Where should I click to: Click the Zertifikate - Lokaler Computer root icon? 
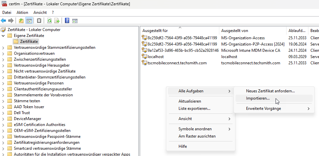[x=3, y=30]
